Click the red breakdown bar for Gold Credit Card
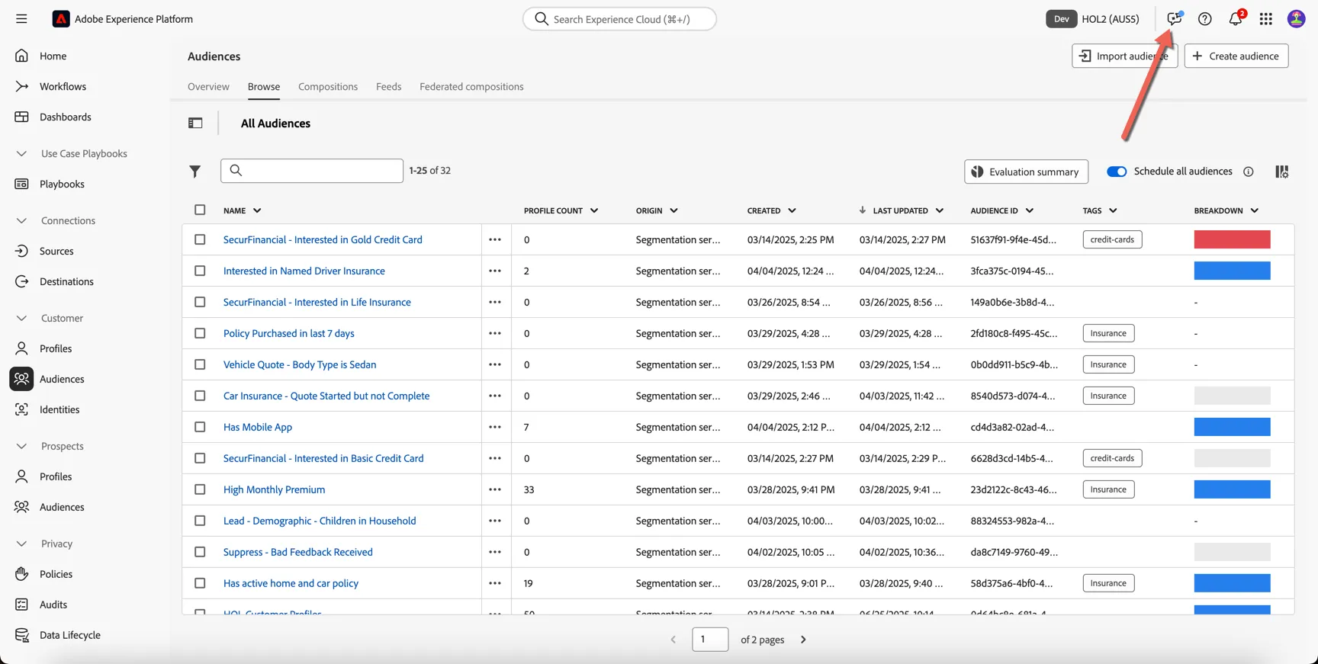Screen dimensions: 1318x664 pyautogui.click(x=1232, y=239)
